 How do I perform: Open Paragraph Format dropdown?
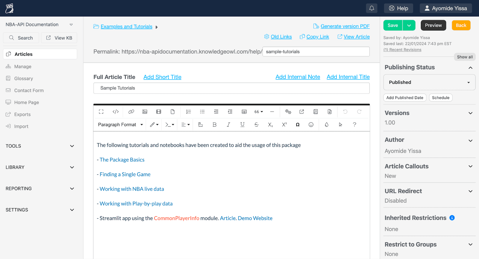pos(120,125)
